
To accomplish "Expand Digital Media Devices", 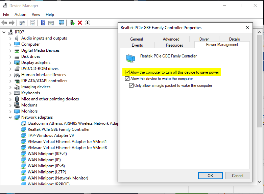I will 10,51.
